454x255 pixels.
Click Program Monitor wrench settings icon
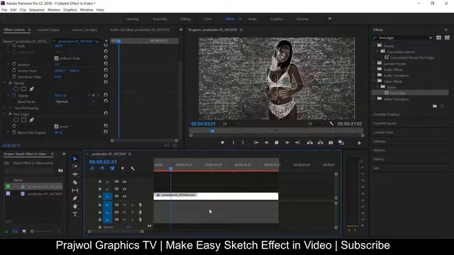click(331, 124)
